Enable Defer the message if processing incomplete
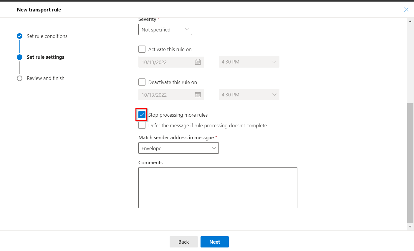Image resolution: width=414 pixels, height=251 pixels. tap(142, 125)
